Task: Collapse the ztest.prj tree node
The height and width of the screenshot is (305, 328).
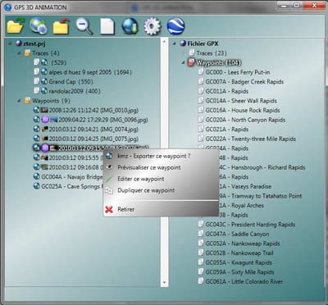Action: [11, 43]
